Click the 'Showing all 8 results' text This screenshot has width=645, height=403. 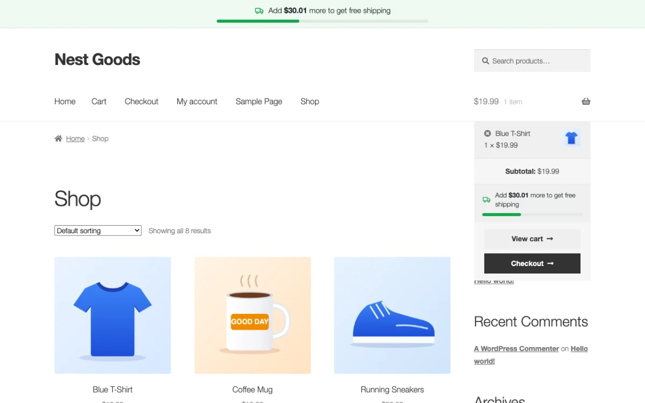pos(180,231)
